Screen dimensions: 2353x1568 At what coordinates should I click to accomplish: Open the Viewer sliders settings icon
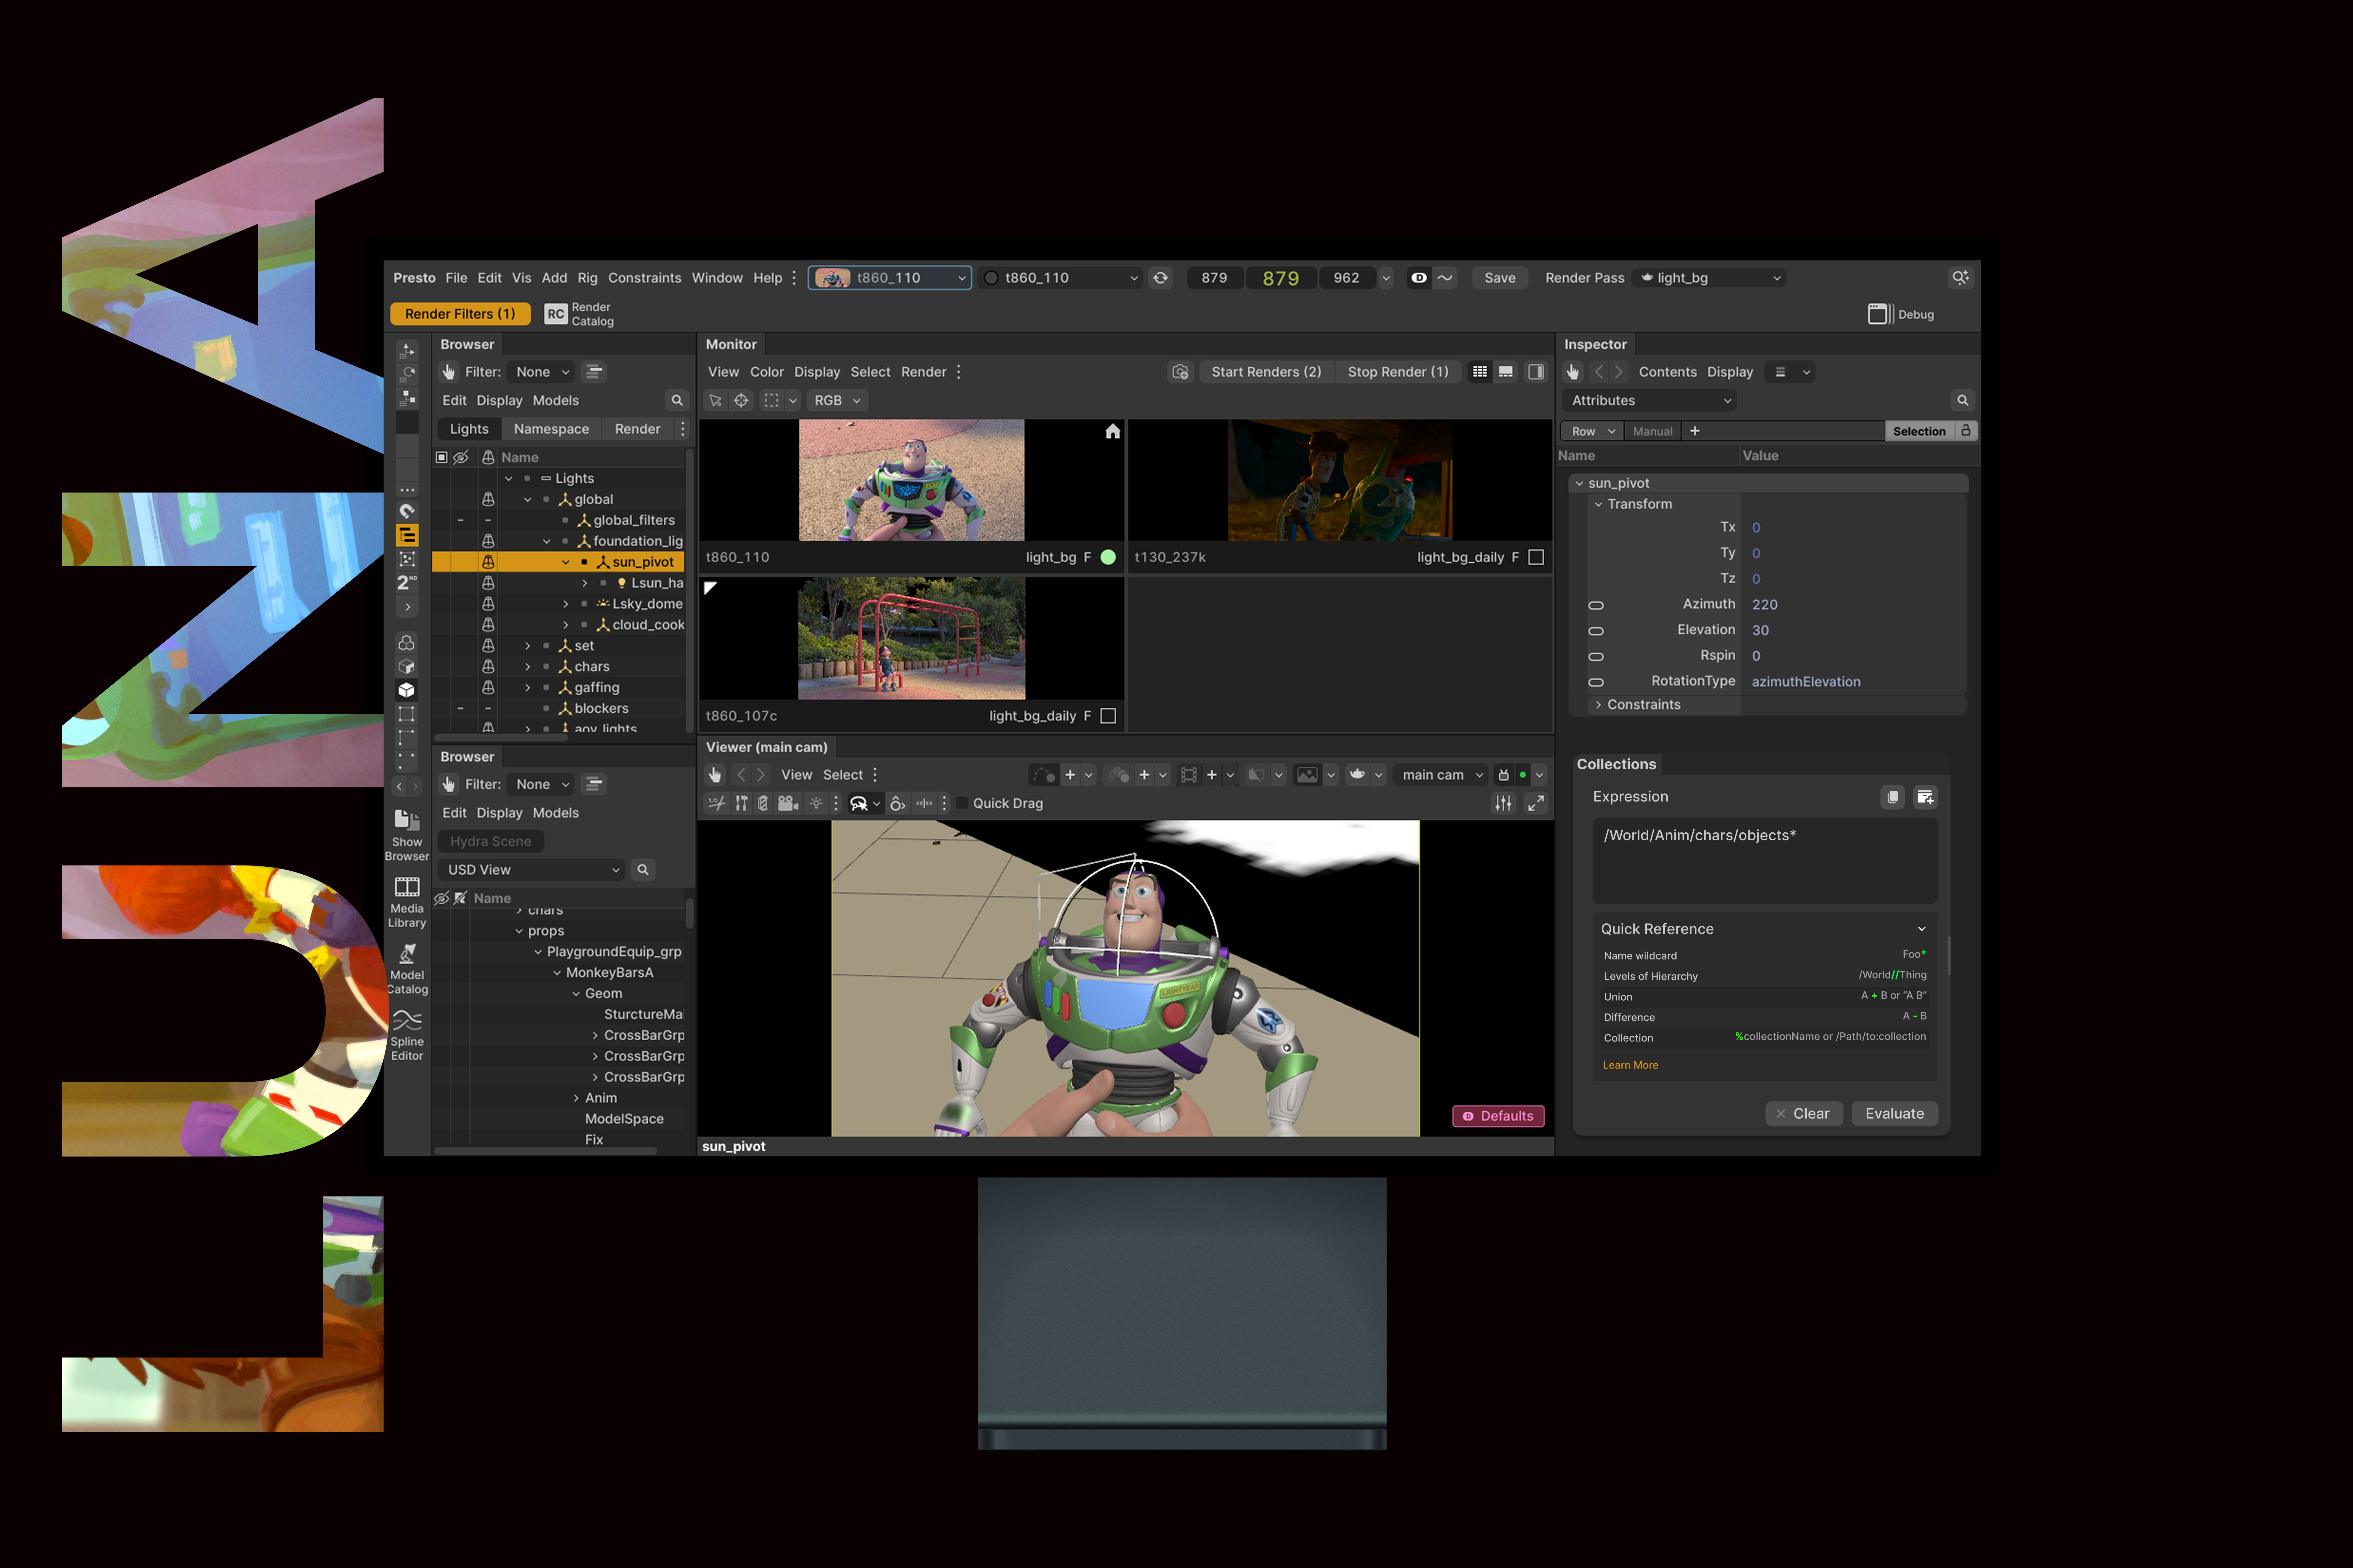click(x=1504, y=803)
